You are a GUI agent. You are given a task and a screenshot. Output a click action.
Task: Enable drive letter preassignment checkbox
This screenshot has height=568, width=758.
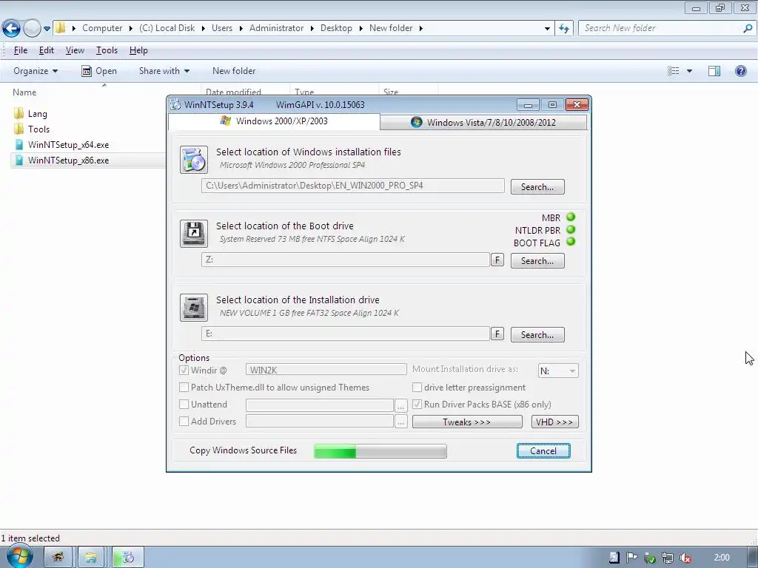[x=417, y=387]
